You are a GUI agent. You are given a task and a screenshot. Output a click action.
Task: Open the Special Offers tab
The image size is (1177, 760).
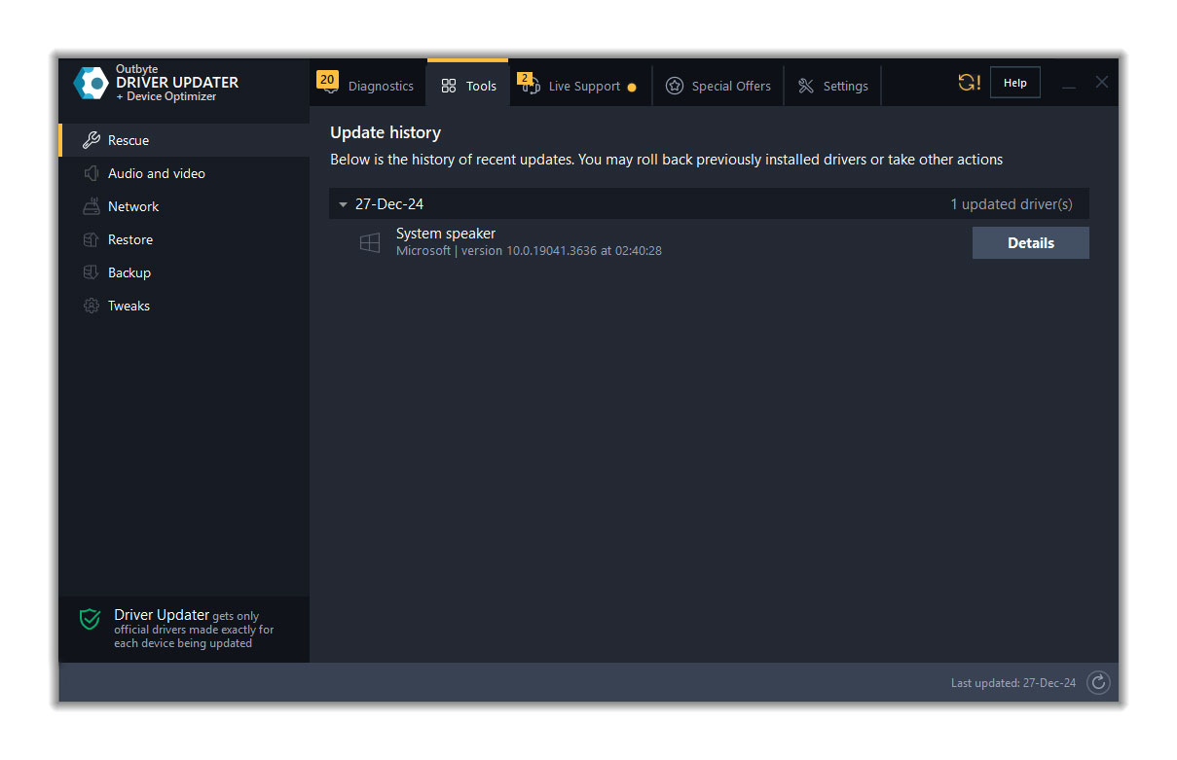coord(717,86)
